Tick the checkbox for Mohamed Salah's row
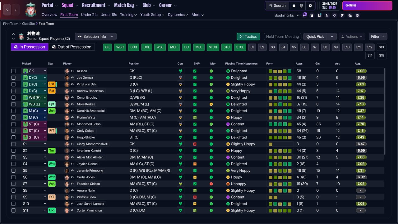 pyautogui.click(x=13, y=124)
